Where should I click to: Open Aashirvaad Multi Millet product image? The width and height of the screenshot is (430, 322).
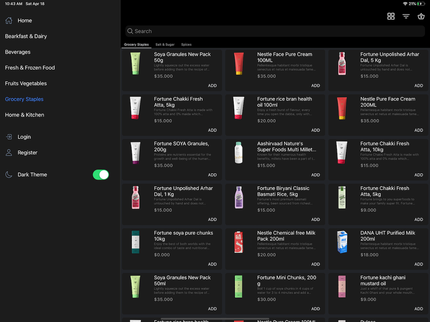coord(239,153)
